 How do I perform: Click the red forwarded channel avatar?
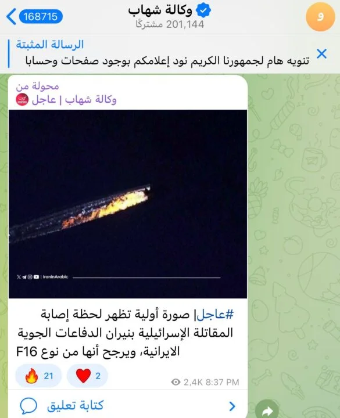coord(22,100)
